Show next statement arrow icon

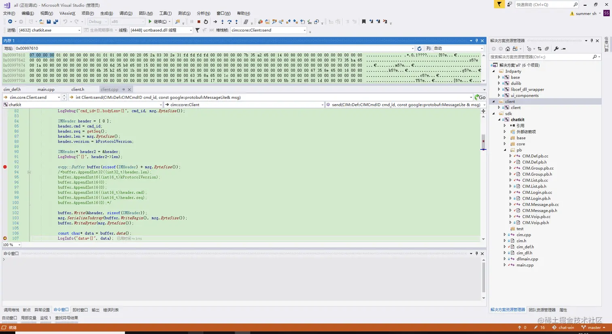[x=215, y=22]
